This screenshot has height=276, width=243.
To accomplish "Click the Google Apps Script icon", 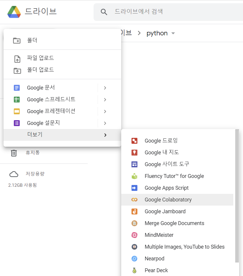I will pyautogui.click(x=134, y=188).
